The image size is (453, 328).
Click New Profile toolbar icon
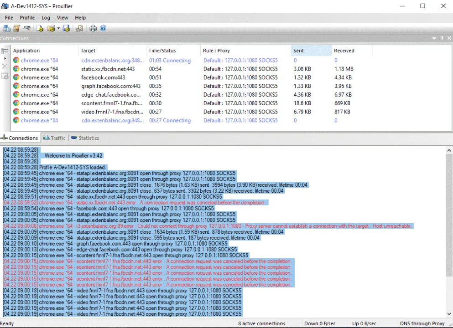tap(40, 28)
